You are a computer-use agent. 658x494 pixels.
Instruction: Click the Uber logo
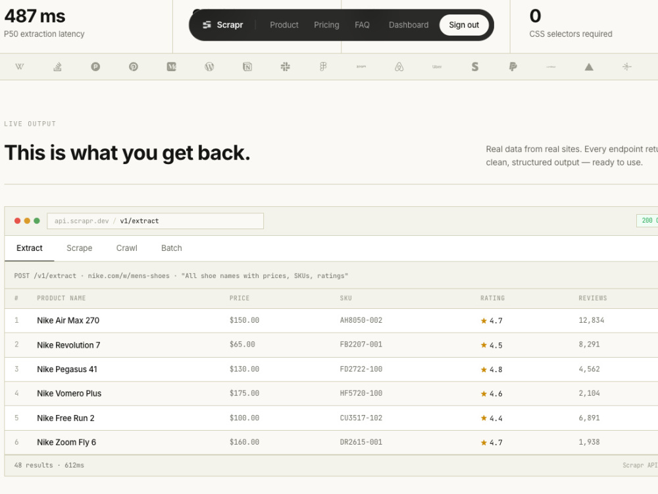tap(437, 67)
